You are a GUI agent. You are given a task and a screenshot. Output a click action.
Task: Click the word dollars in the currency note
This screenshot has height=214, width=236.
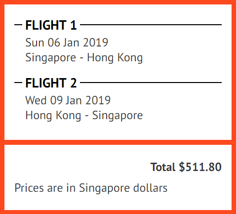tap(150, 188)
